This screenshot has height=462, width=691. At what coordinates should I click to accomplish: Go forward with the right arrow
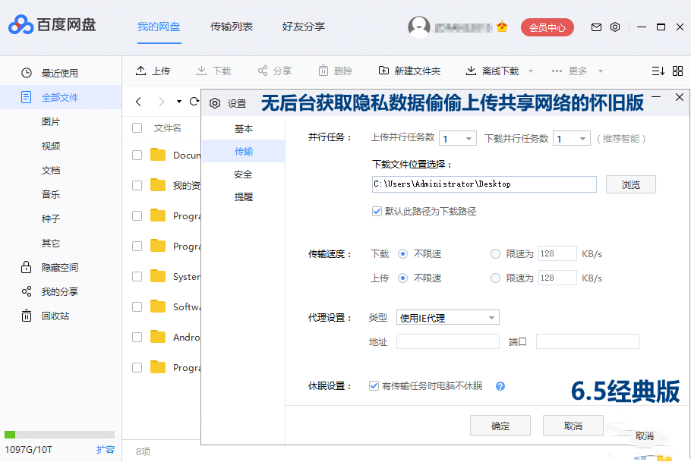pos(161,102)
